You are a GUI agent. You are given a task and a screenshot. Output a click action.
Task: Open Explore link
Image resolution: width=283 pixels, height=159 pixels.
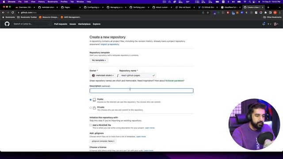(96, 24)
